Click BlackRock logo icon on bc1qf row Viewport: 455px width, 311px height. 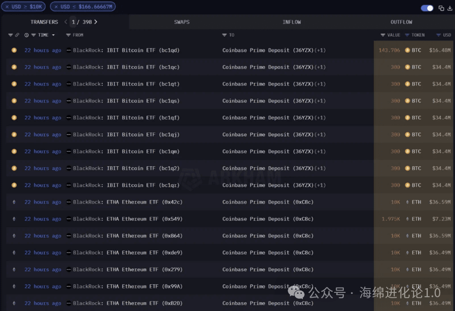pos(69,118)
